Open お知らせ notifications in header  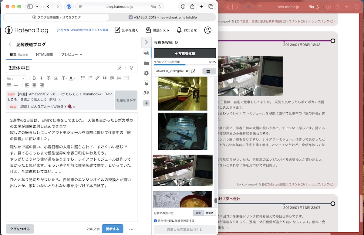tap(187, 30)
